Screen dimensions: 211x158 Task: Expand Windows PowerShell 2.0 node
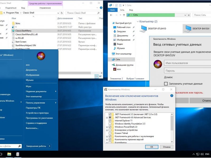point(107,127)
